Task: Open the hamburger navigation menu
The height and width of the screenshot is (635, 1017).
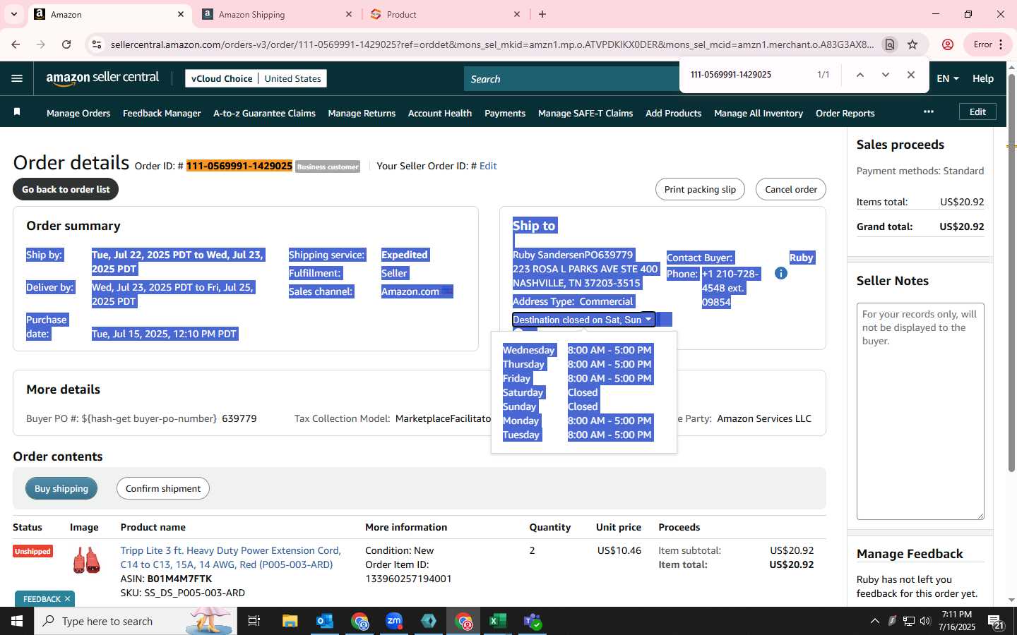Action: 17,78
